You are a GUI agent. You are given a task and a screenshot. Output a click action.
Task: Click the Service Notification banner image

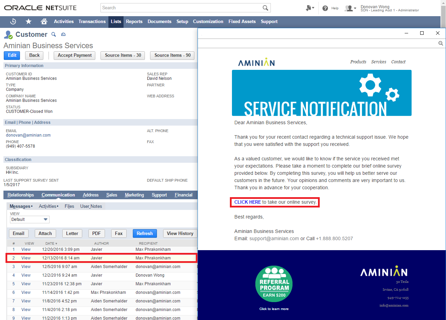click(x=322, y=93)
